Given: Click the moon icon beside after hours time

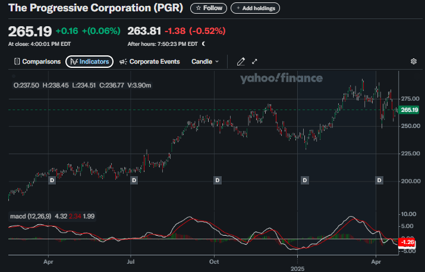Looking at the screenshot, I should click(x=203, y=43).
